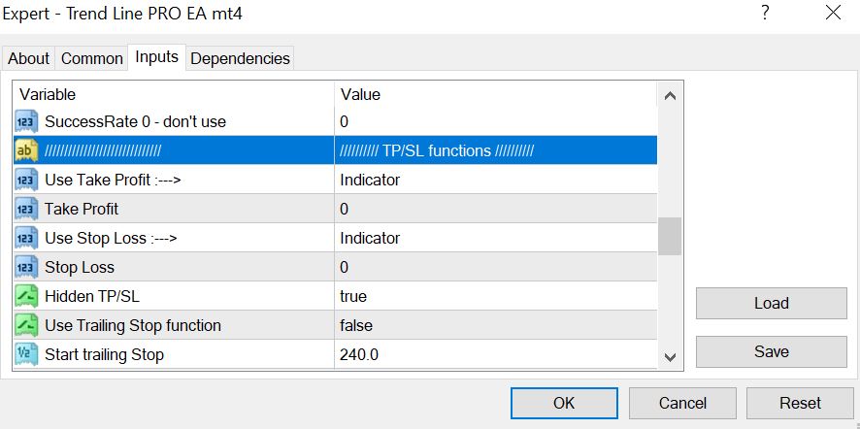860x429 pixels.
Task: Click the integer icon beside Take Profit
Action: pos(26,209)
